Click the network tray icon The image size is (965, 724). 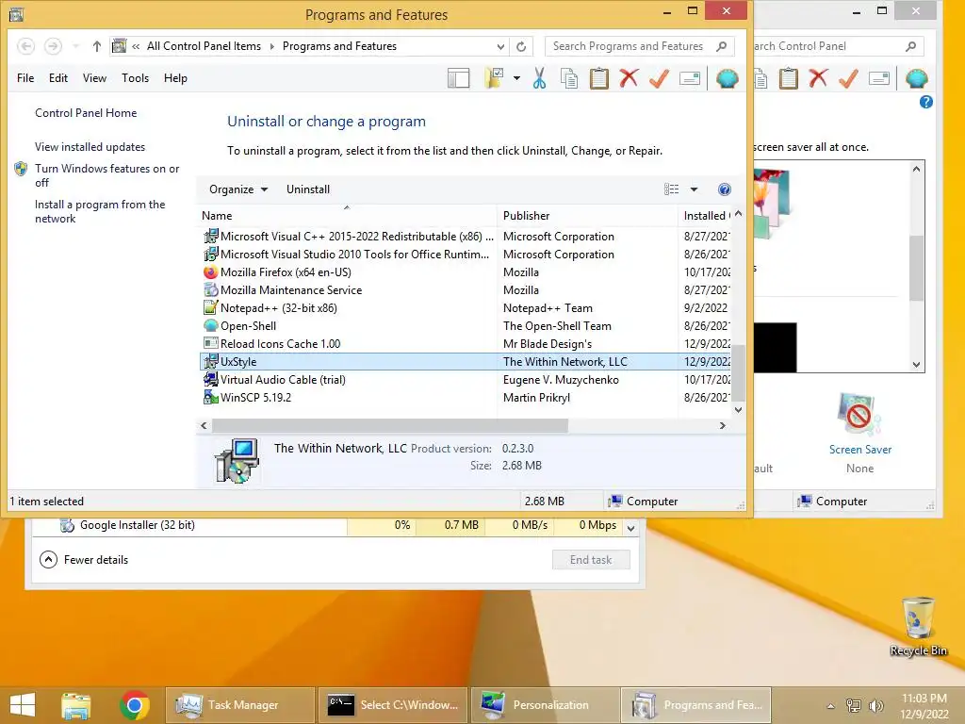[853, 706]
